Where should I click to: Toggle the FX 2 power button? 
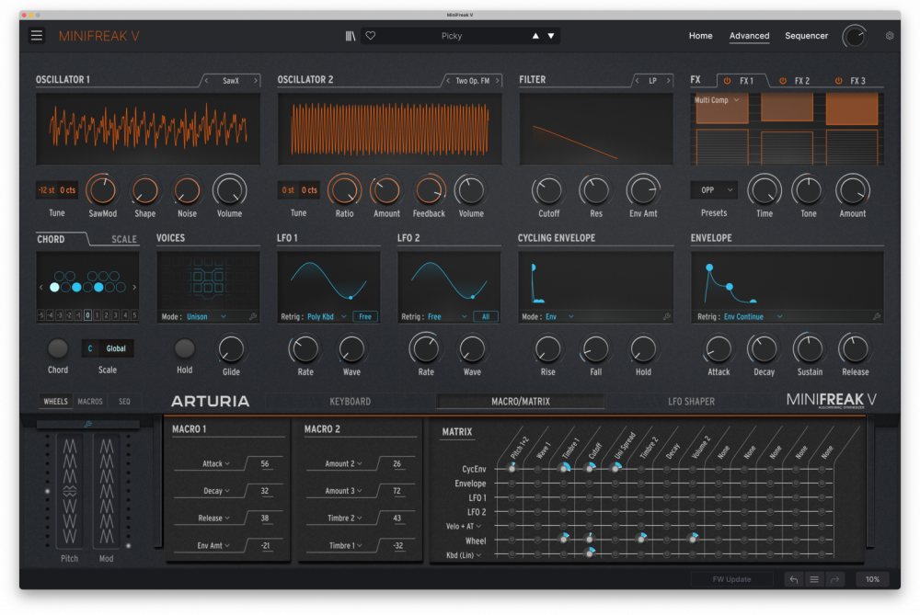click(783, 81)
